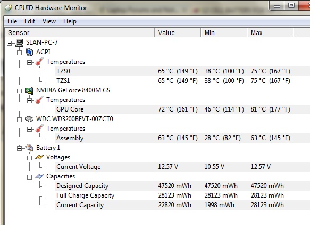
Task: Collapse the Voltages node
Action: coord(29,158)
